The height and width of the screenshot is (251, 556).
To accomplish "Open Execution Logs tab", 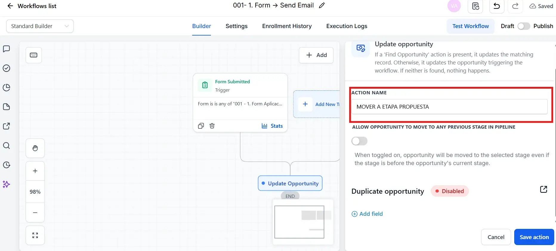I will [x=347, y=26].
